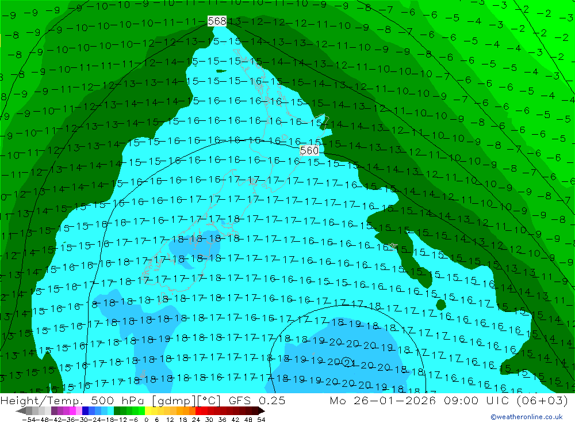575x422 pixels.
Task: Click the 568 height contour label
Action: click(x=217, y=21)
